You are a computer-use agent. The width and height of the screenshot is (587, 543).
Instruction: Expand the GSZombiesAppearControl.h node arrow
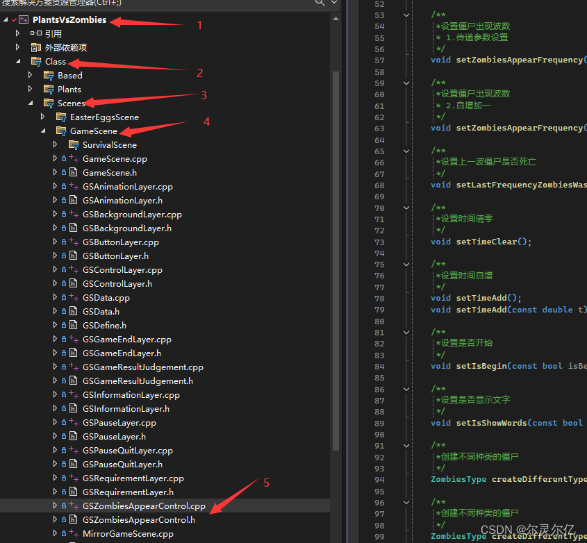pyautogui.click(x=55, y=519)
